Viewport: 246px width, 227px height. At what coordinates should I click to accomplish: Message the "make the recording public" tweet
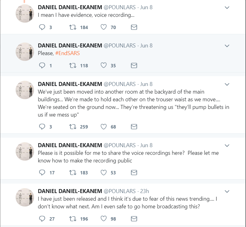(x=134, y=173)
